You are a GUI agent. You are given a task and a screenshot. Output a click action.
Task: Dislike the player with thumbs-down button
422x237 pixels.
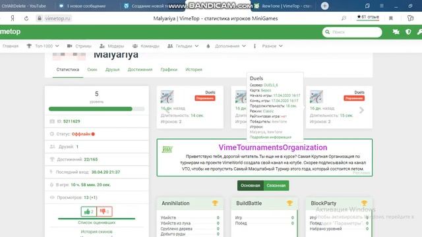(104, 211)
